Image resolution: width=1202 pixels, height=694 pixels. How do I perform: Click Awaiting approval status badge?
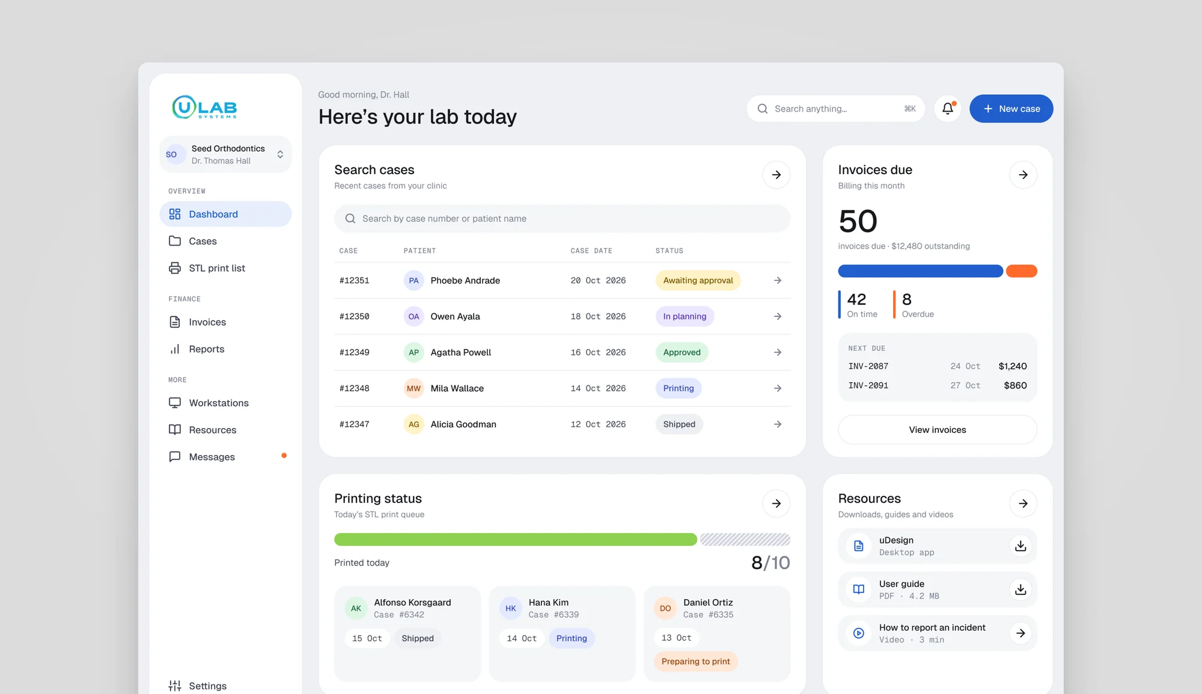click(698, 280)
